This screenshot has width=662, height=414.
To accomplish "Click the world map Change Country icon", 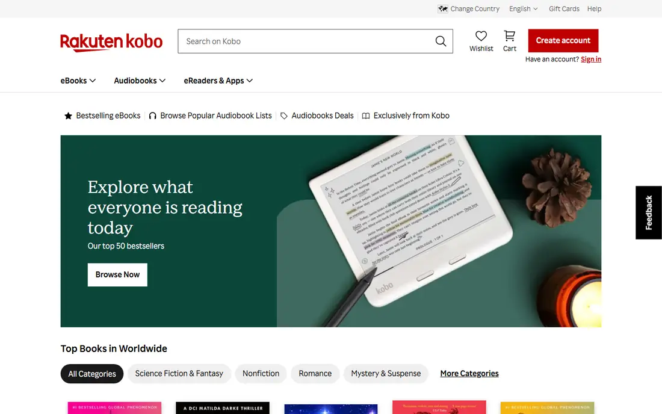I will tap(442, 9).
